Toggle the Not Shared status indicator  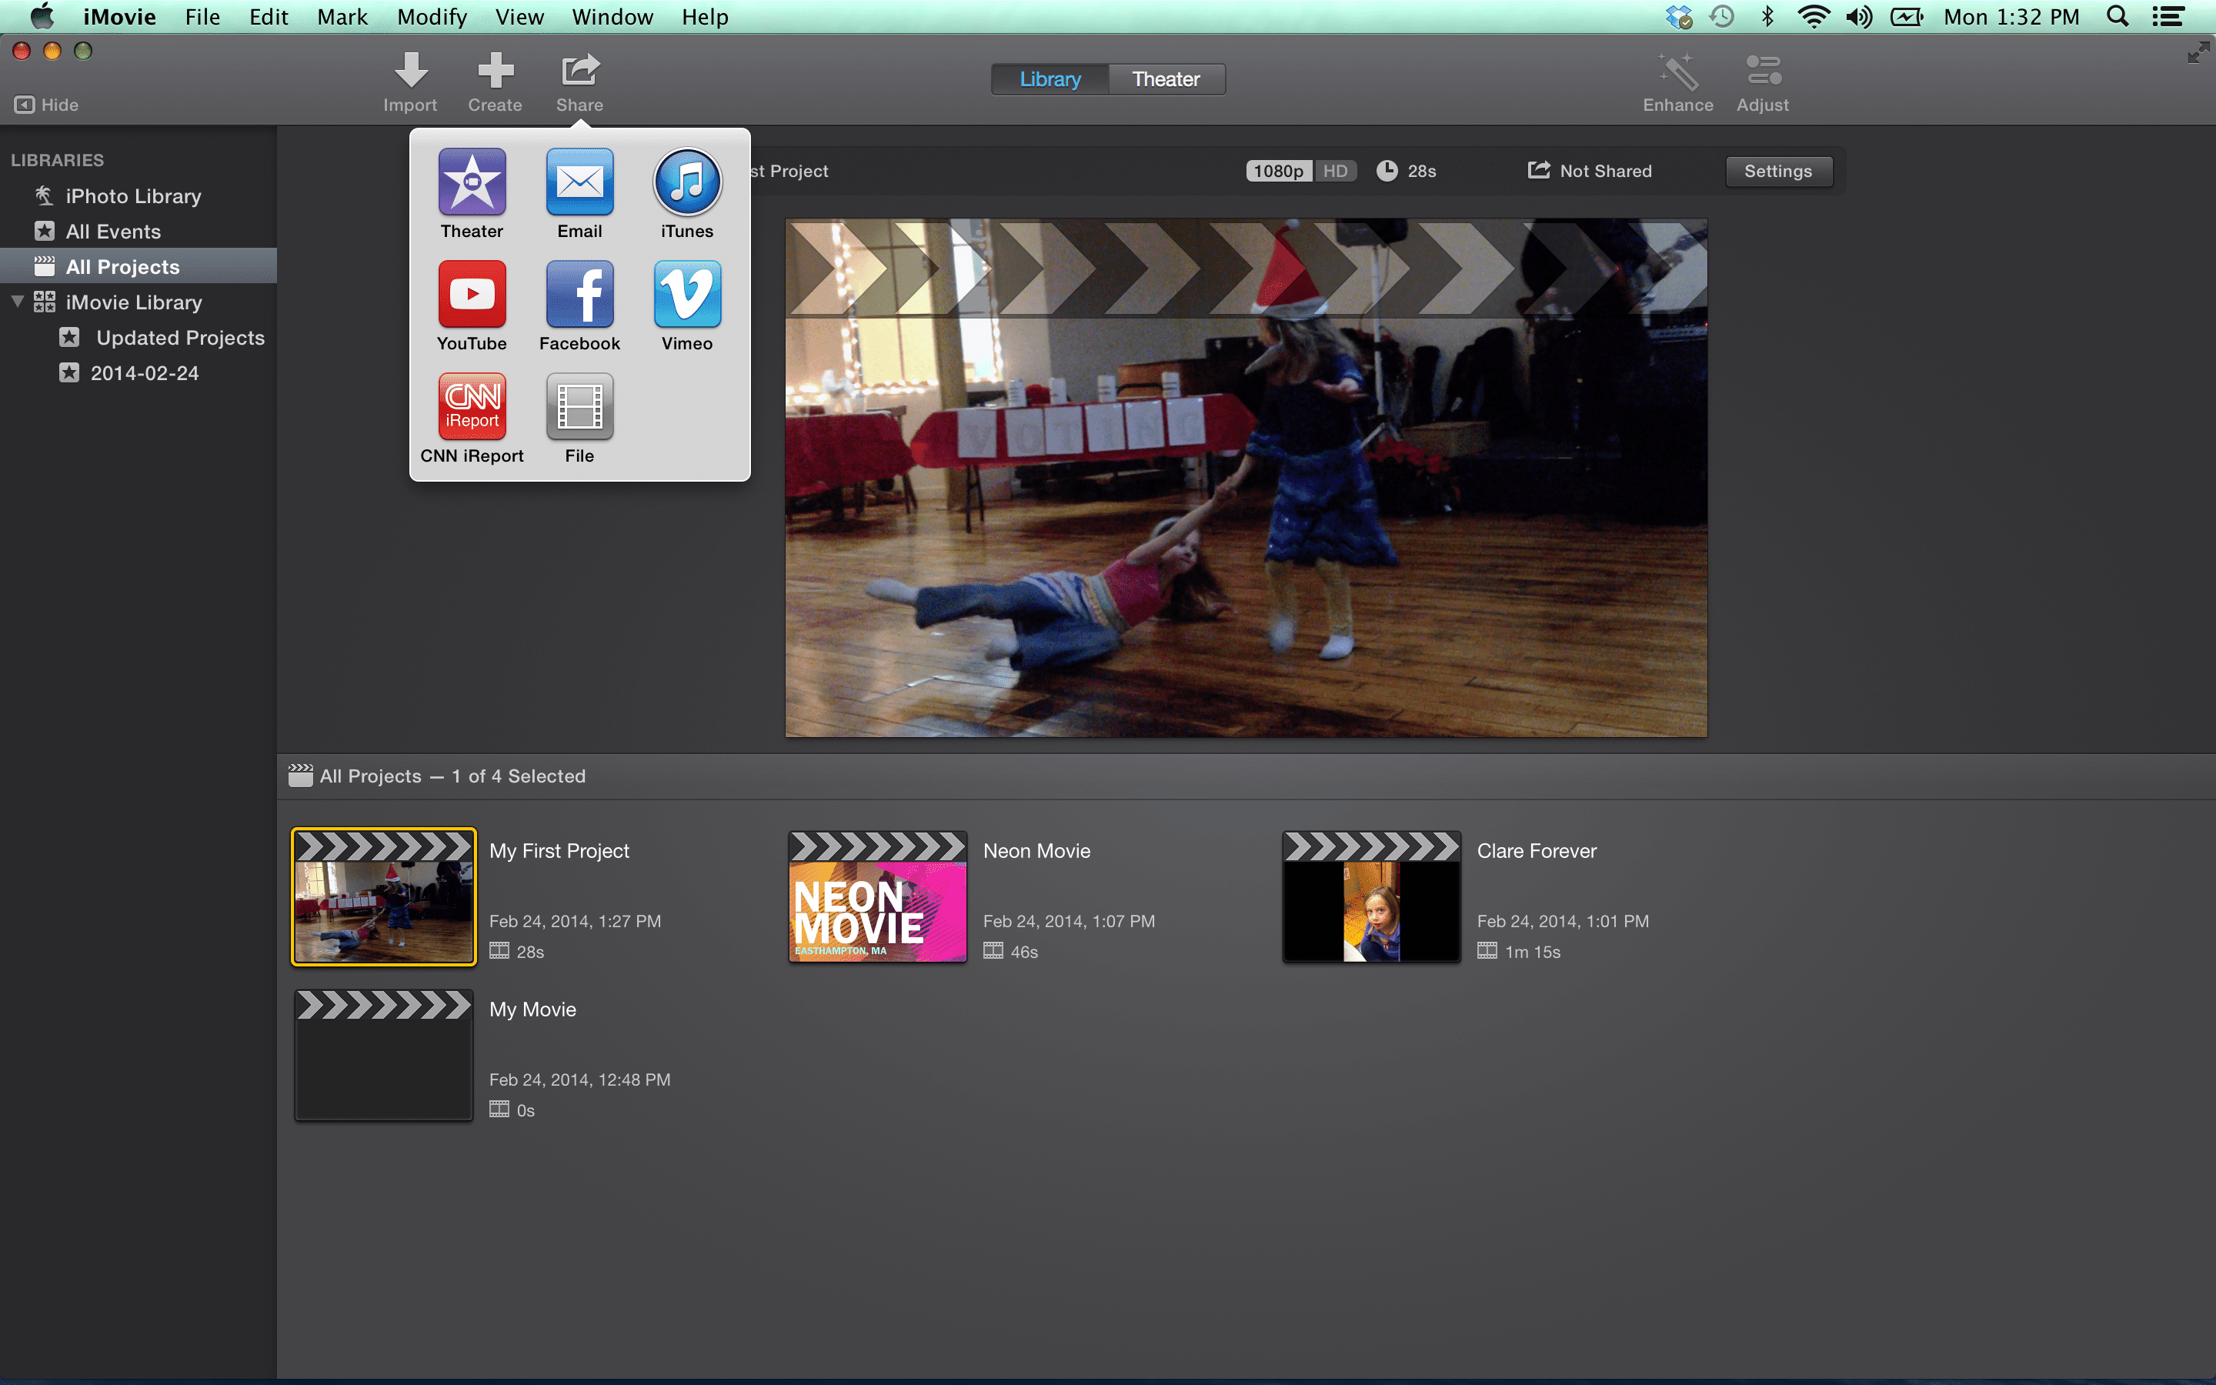point(1590,171)
